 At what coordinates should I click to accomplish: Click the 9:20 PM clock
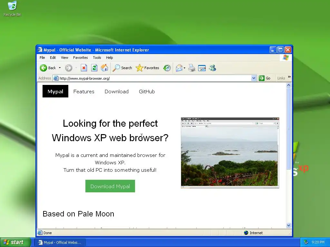318,242
